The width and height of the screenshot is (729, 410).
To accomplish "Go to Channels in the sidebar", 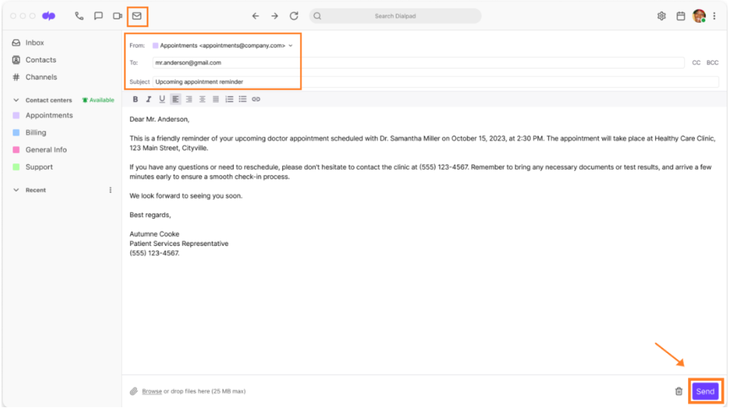I will (41, 77).
